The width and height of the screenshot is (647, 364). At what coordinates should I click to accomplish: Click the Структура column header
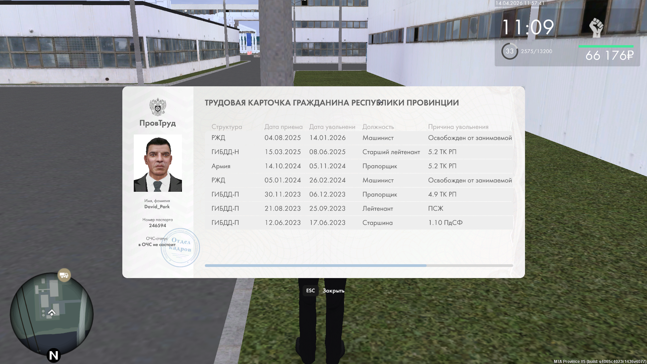click(226, 127)
